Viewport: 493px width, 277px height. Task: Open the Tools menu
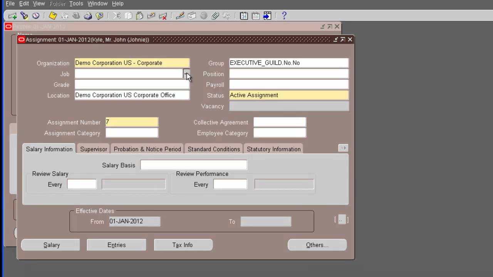(x=76, y=3)
